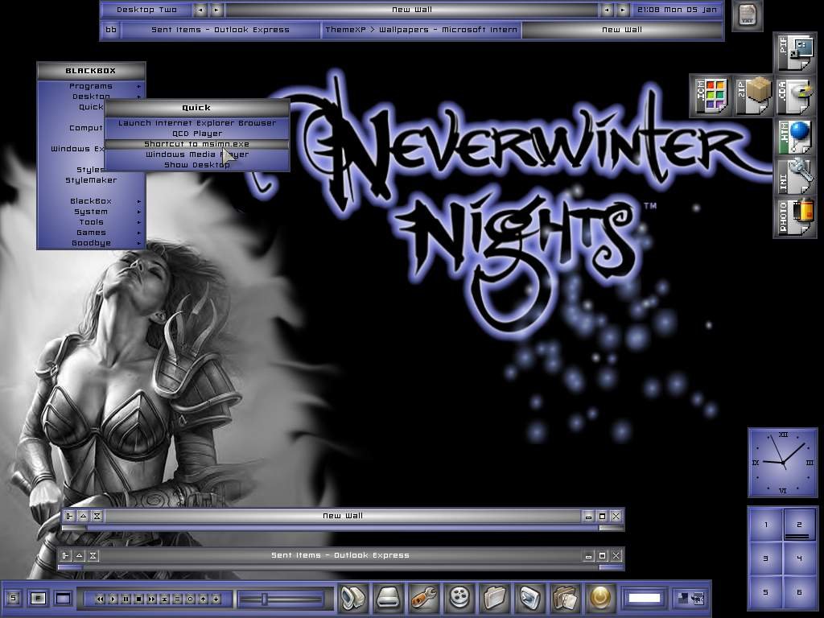
Task: Open the CDA audio track icon
Action: [x=795, y=95]
